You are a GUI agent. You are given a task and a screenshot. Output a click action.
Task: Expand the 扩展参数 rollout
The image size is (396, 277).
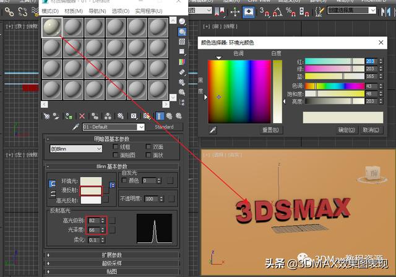tap(112, 255)
